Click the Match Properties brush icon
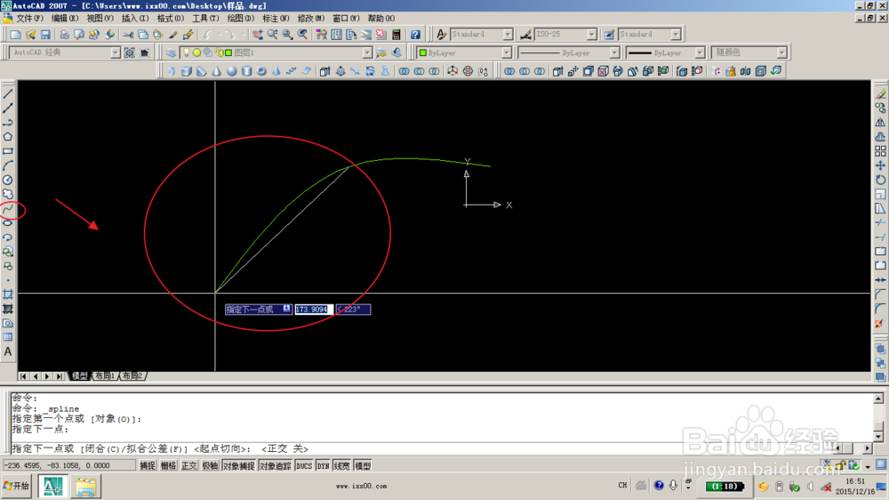Screen dimensions: 889x500 [x=173, y=35]
